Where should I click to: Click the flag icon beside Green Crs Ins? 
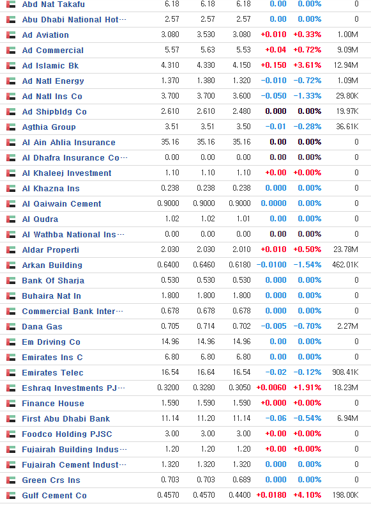[11, 480]
